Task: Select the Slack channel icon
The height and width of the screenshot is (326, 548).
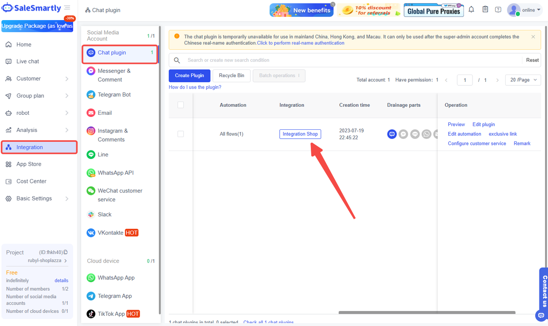Action: (x=91, y=215)
